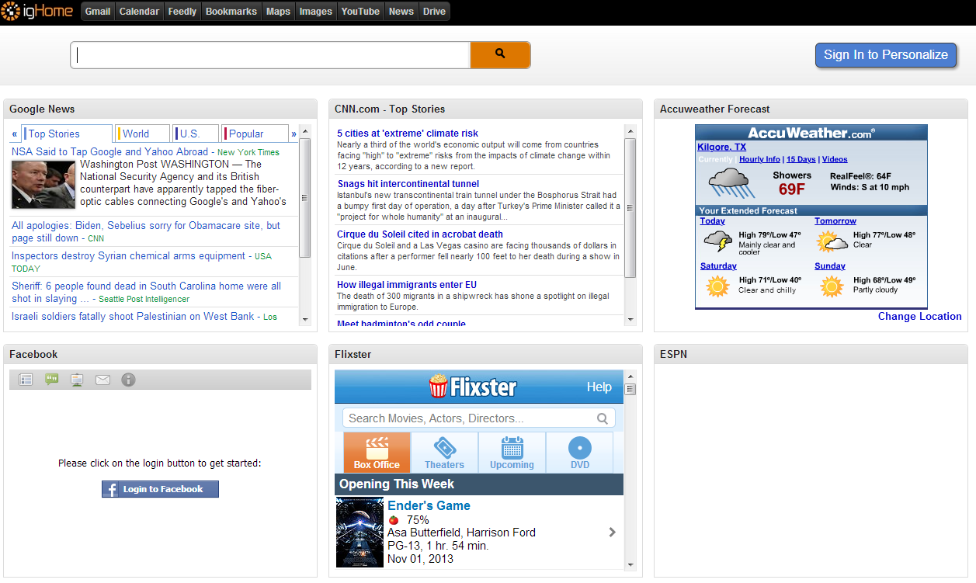Open YouTube in the top bar

click(361, 12)
